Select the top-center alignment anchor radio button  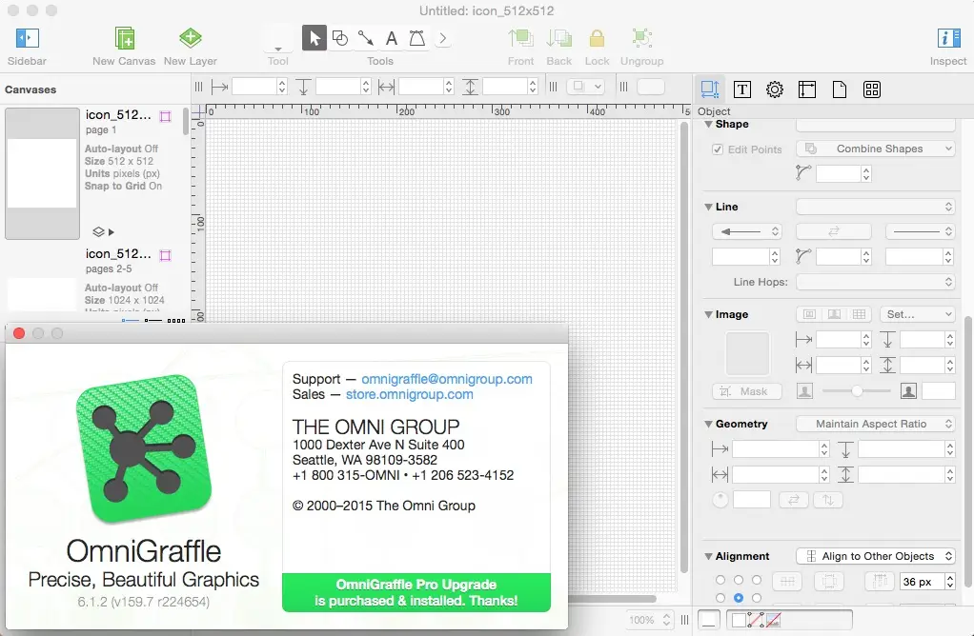[x=738, y=580]
